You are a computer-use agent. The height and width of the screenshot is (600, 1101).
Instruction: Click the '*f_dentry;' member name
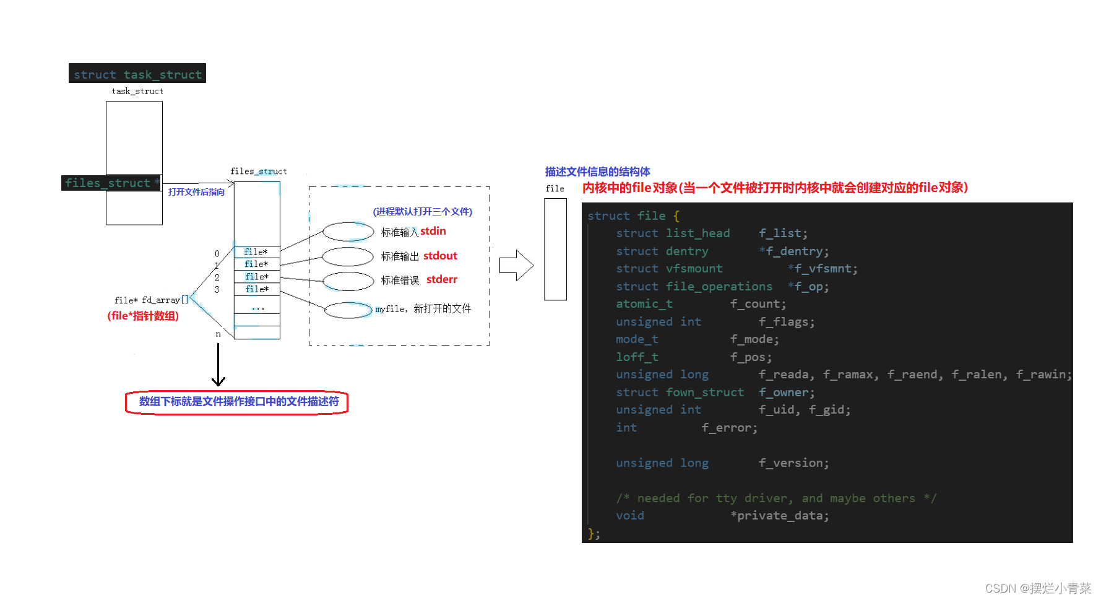click(x=794, y=251)
